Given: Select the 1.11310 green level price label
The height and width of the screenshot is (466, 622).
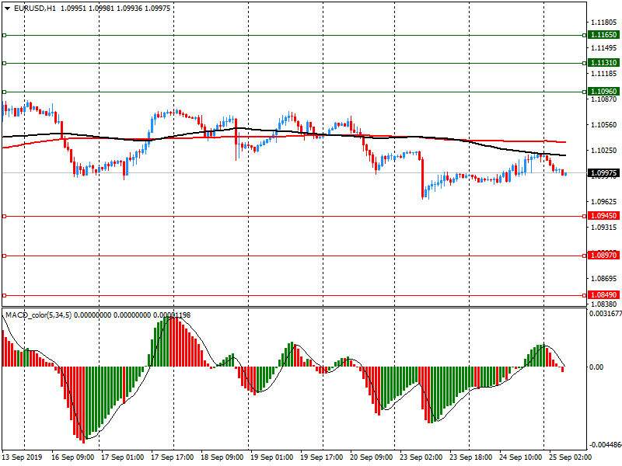Looking at the screenshot, I should coord(603,63).
